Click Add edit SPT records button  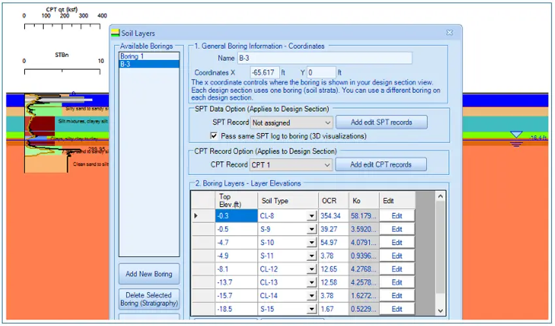point(381,122)
